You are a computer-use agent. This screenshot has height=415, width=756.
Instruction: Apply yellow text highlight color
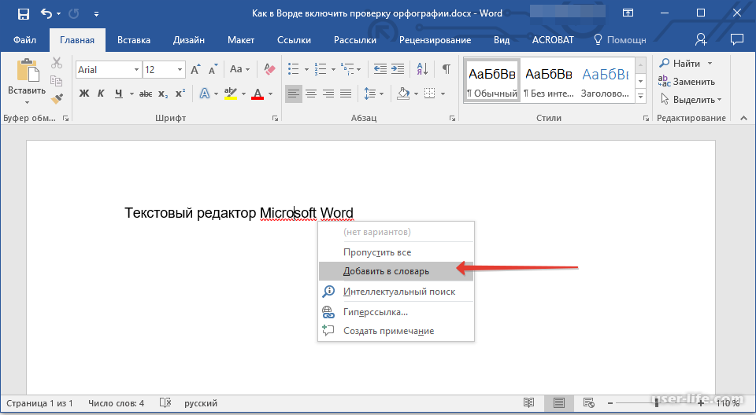coord(231,94)
